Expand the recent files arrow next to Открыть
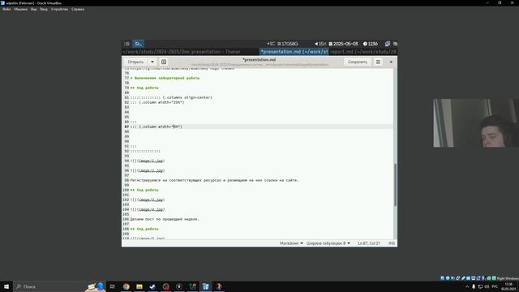 [x=152, y=62]
